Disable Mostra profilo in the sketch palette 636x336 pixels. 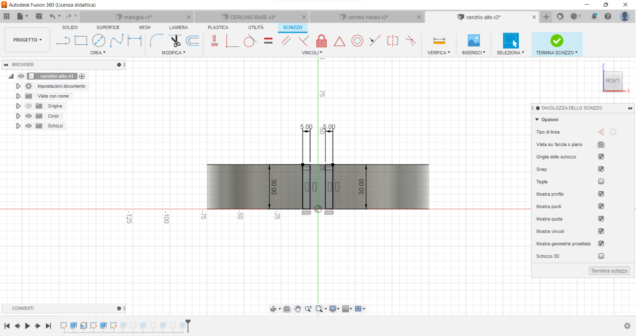click(601, 194)
